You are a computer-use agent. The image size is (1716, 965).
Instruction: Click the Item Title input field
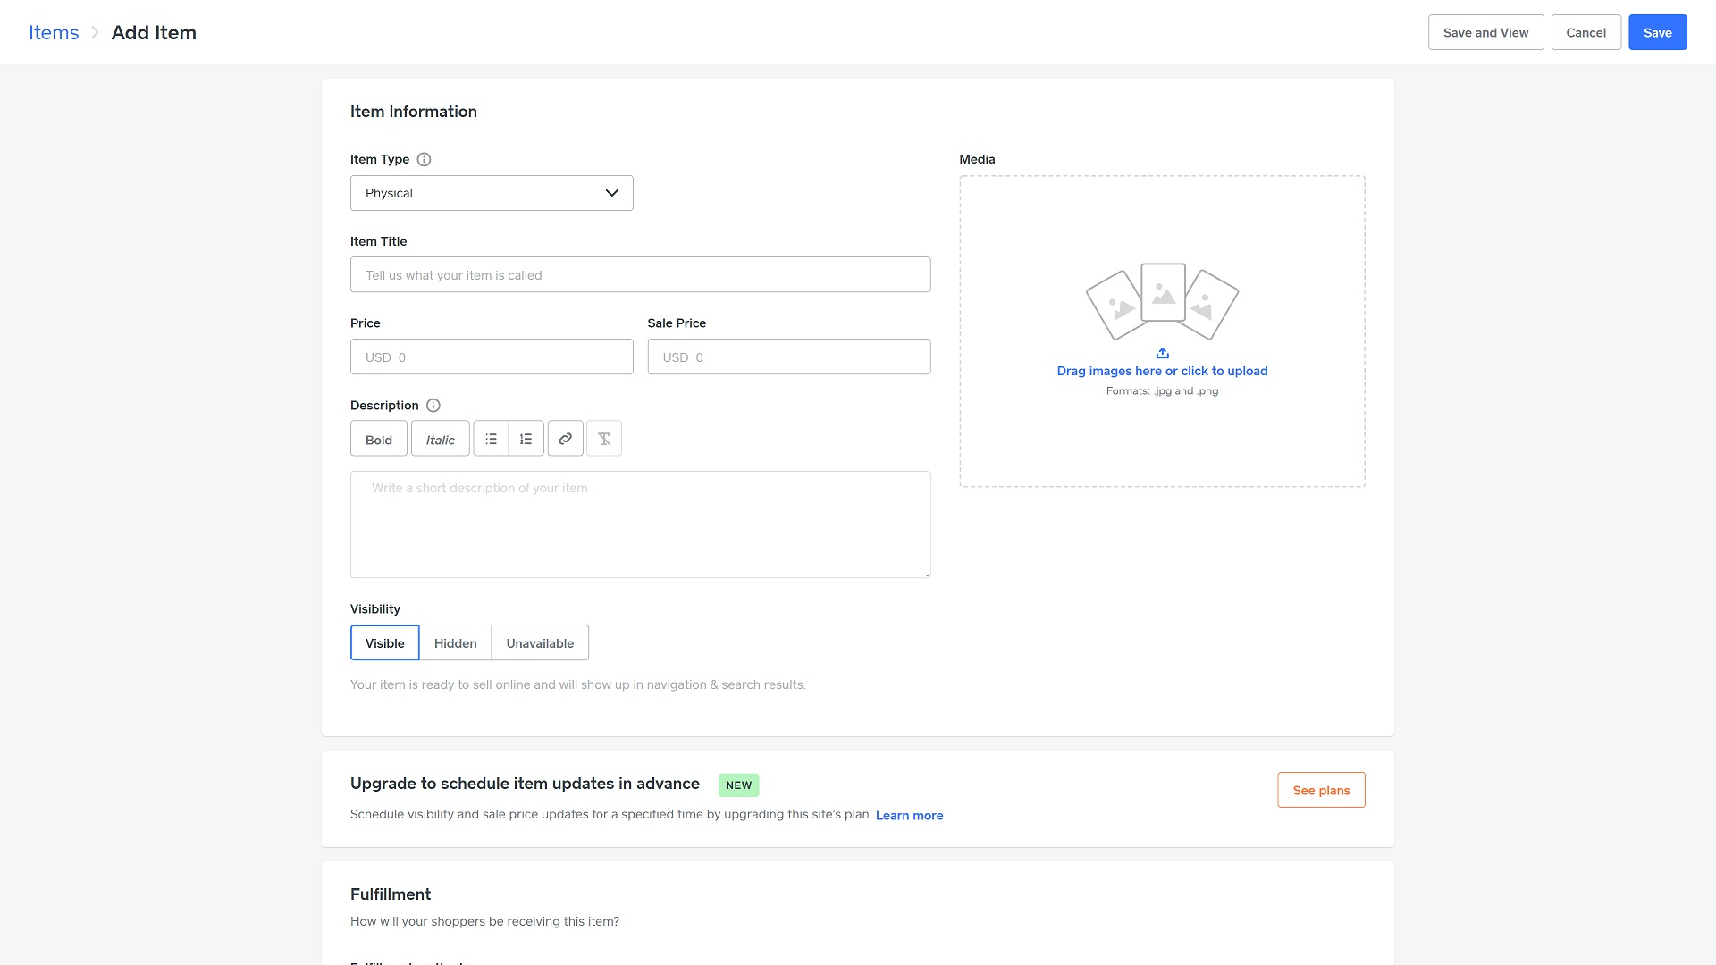(640, 274)
